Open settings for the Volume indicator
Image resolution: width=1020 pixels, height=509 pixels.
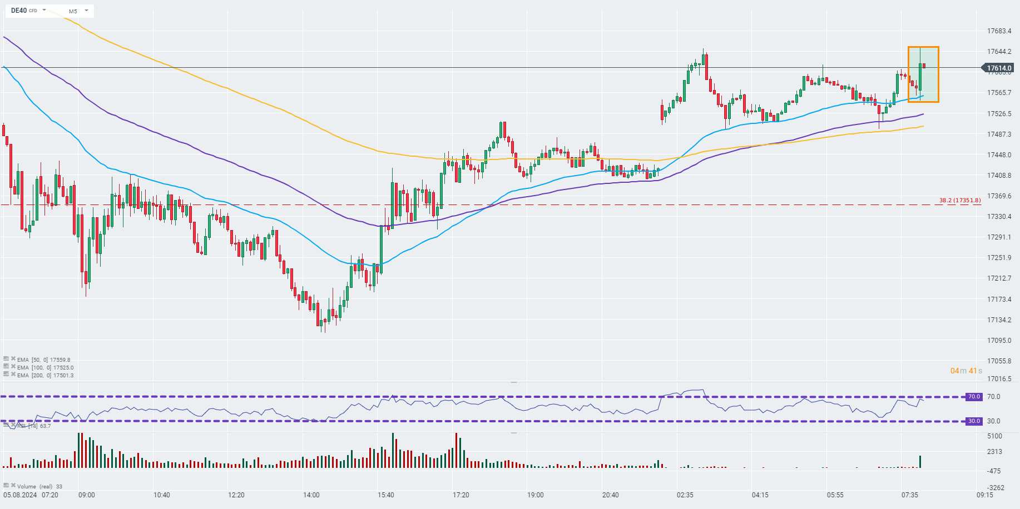tap(6, 486)
